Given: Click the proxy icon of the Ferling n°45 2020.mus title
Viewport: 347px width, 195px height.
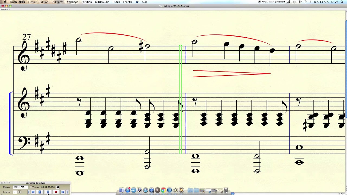Looking at the screenshot, I should click(160, 6).
